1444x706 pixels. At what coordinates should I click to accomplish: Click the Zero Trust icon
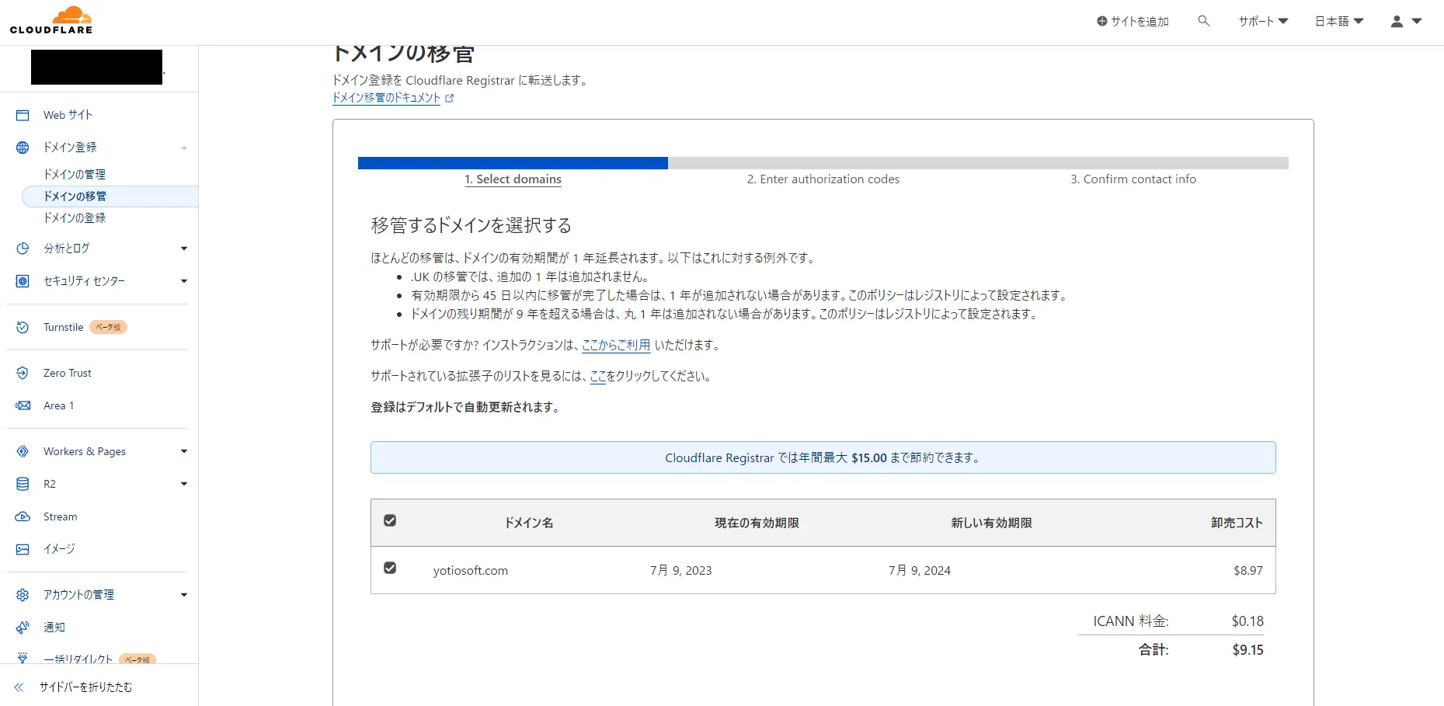(23, 374)
